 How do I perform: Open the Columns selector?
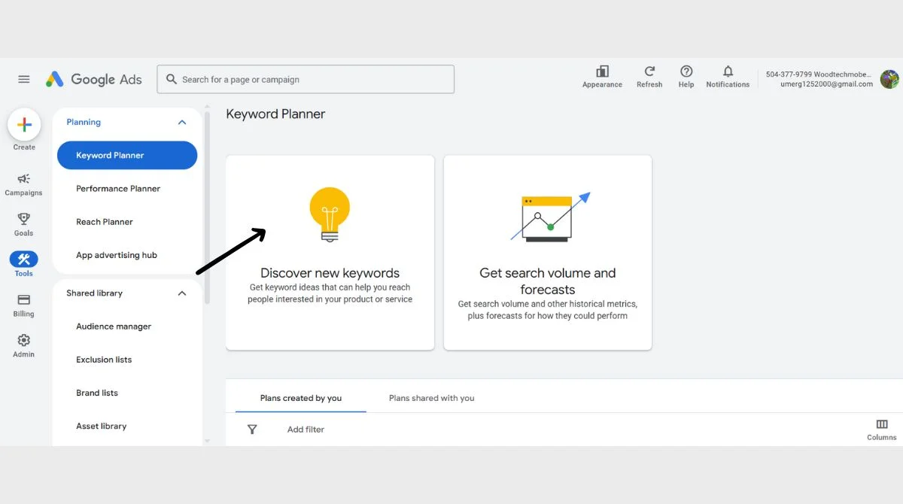[882, 430]
